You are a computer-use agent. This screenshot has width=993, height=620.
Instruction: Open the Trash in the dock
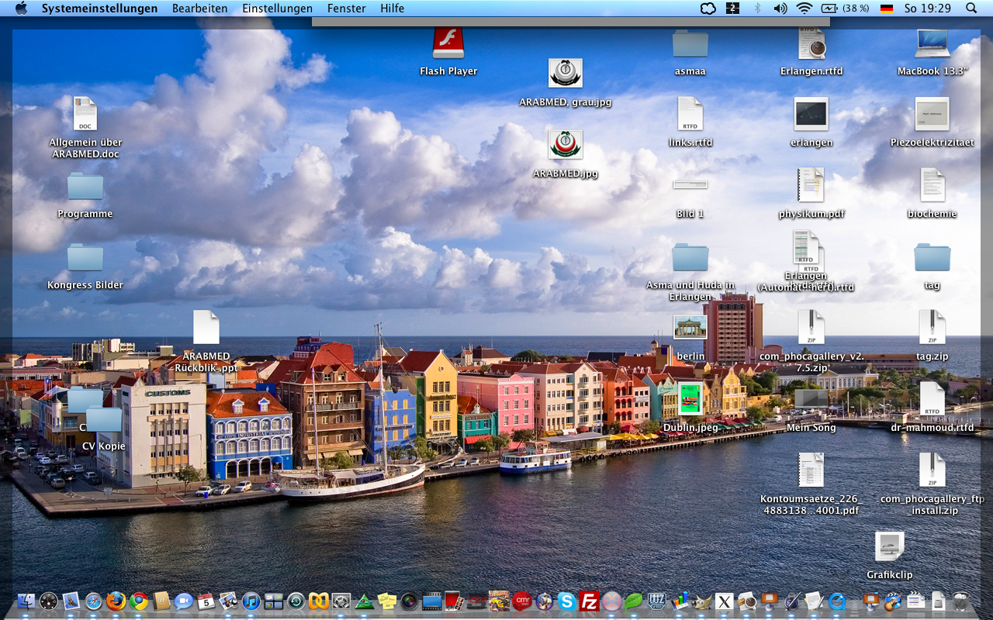pos(960,601)
